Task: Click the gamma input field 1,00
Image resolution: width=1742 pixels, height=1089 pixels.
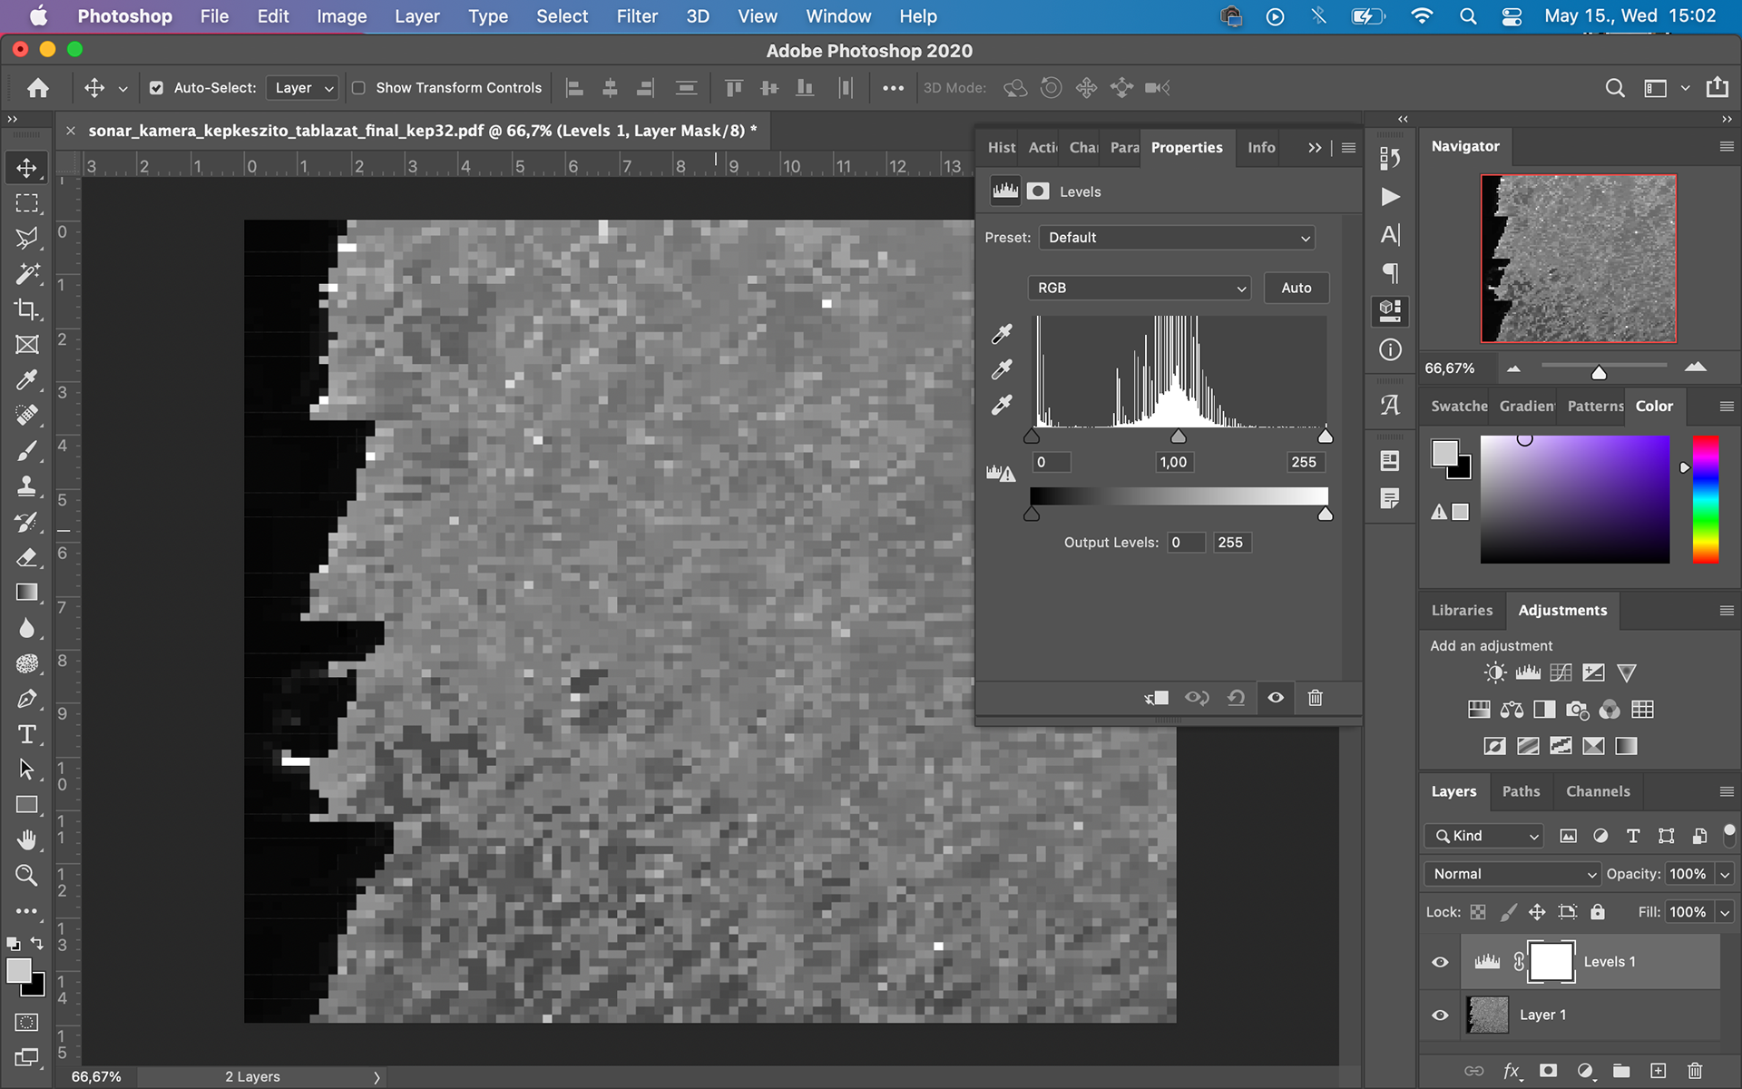Action: (x=1173, y=462)
